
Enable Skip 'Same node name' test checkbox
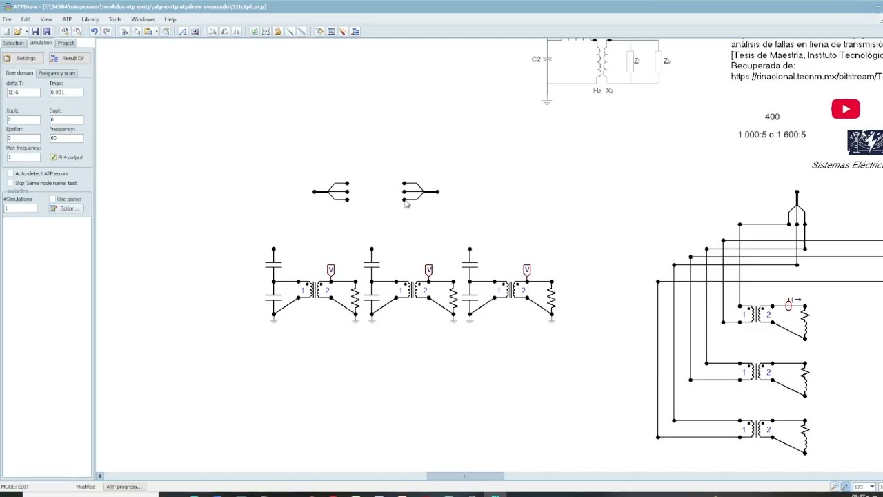(10, 183)
